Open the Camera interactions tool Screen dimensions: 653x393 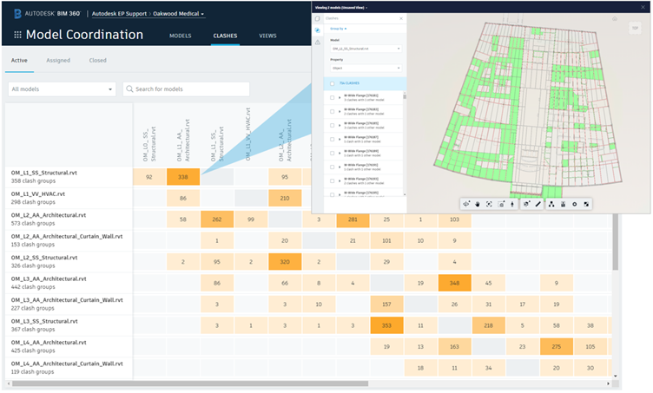click(501, 204)
